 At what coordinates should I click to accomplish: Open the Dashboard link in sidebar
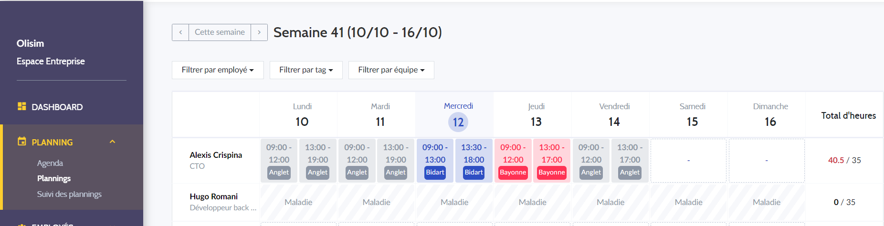pyautogui.click(x=57, y=107)
